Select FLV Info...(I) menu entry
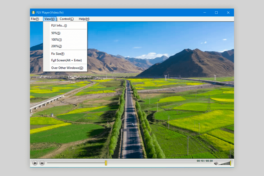 coord(65,25)
